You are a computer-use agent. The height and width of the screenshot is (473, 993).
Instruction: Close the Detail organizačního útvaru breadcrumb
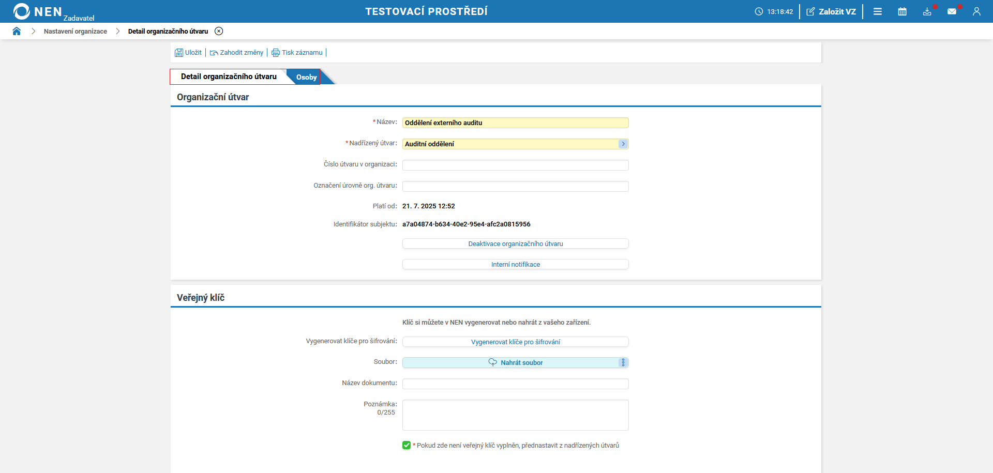219,31
